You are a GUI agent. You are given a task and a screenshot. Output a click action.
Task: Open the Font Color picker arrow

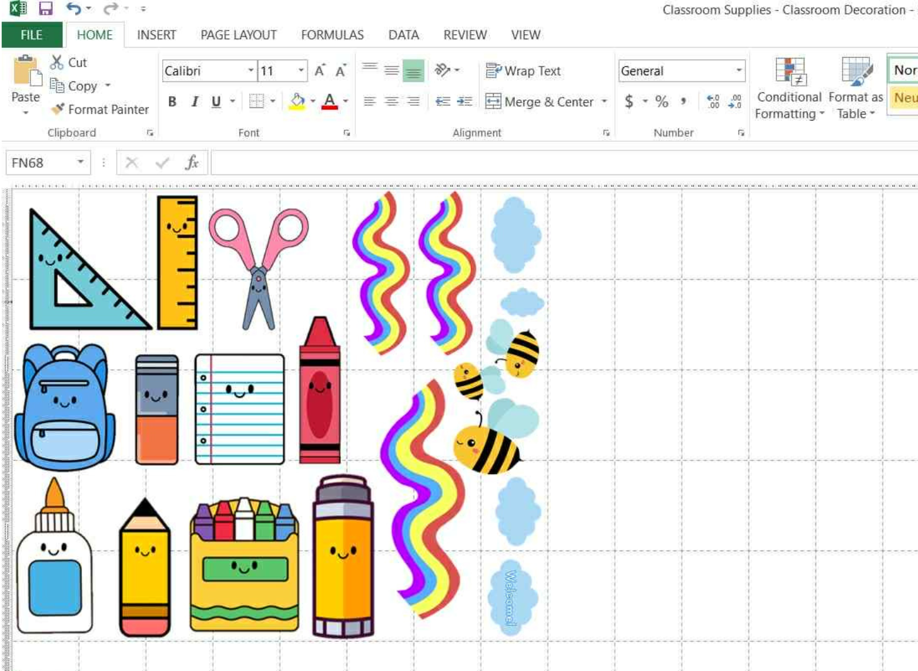click(346, 101)
